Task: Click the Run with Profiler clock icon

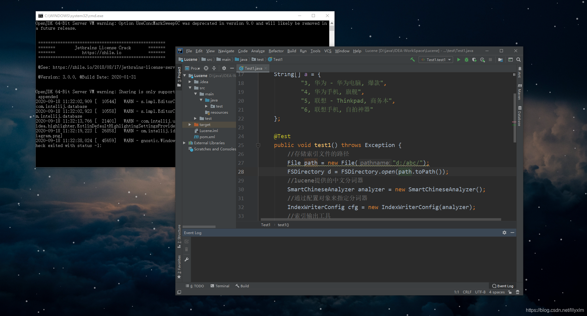Action: (x=482, y=60)
